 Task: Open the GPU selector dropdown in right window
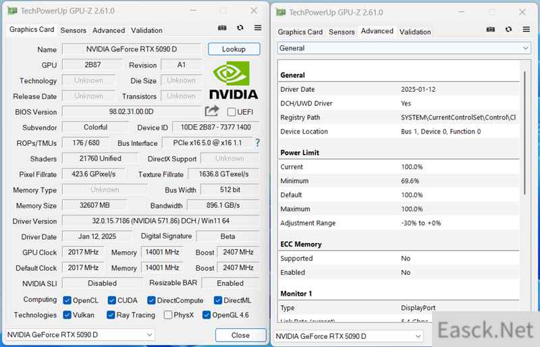348,336
